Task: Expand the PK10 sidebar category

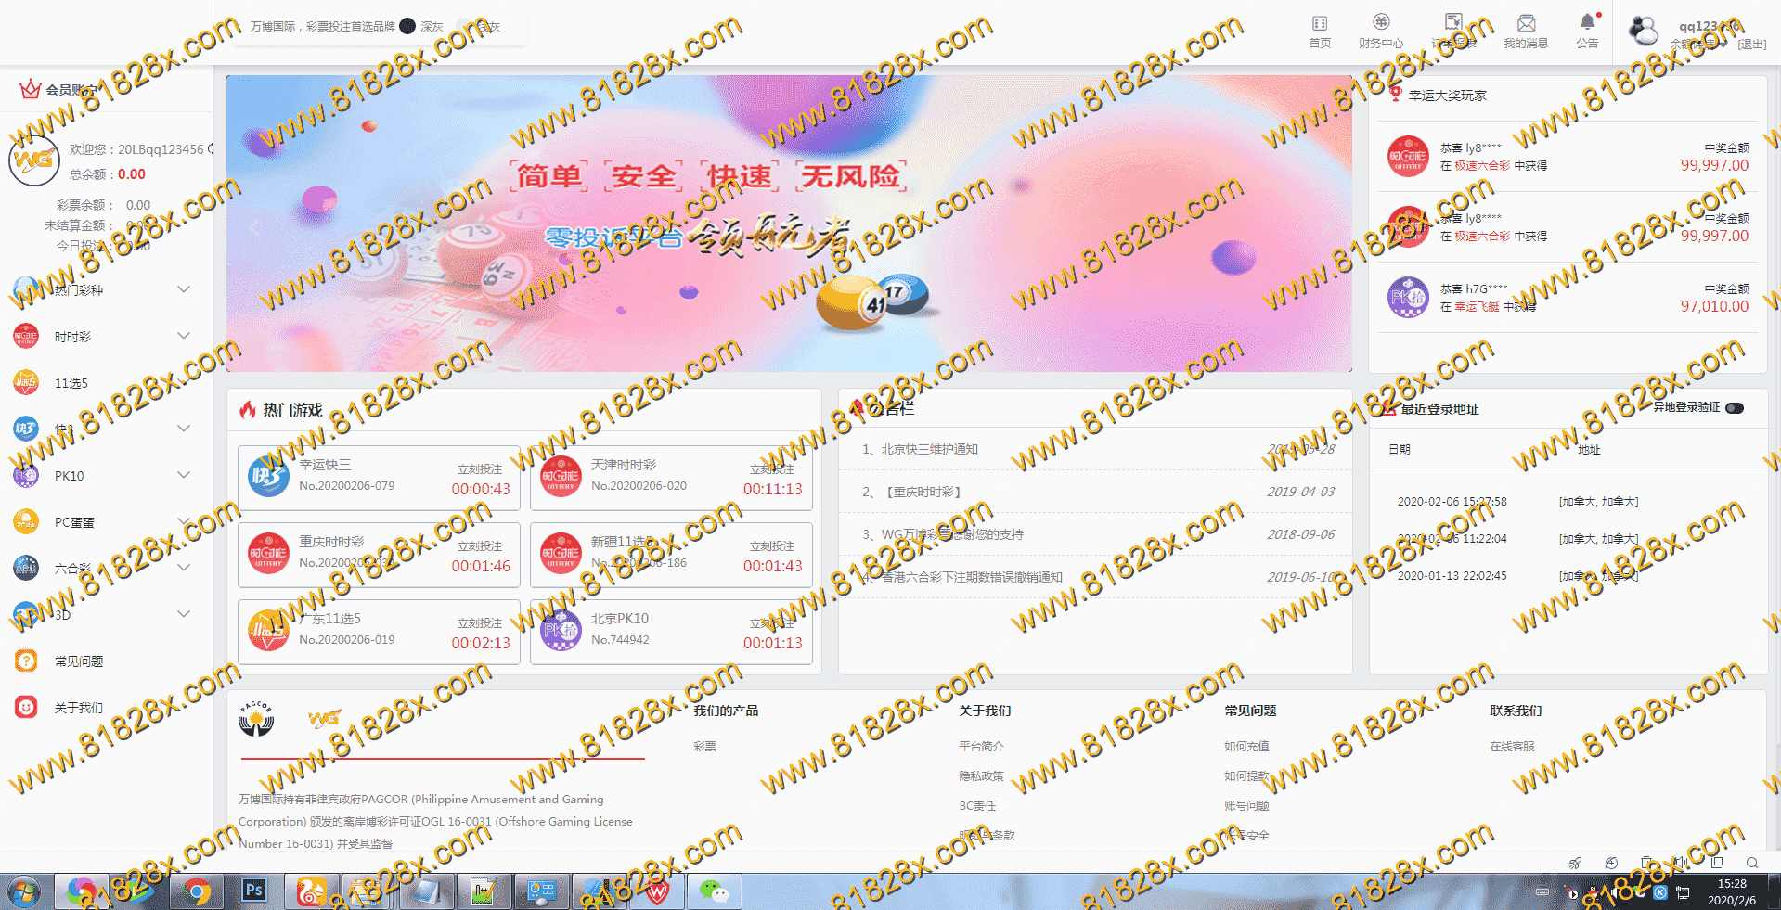Action: (183, 475)
